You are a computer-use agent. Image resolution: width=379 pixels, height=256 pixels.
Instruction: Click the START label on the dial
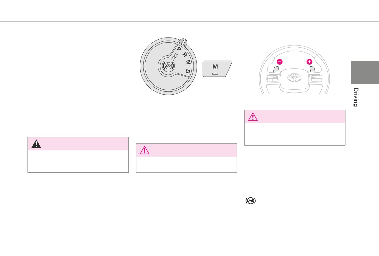click(174, 57)
